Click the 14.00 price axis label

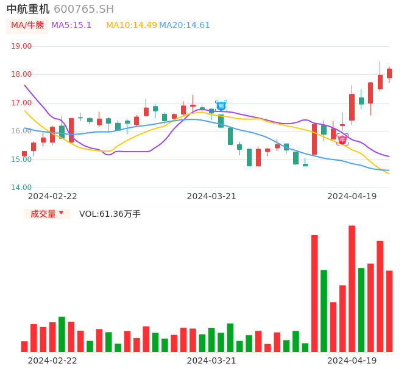pos(21,188)
